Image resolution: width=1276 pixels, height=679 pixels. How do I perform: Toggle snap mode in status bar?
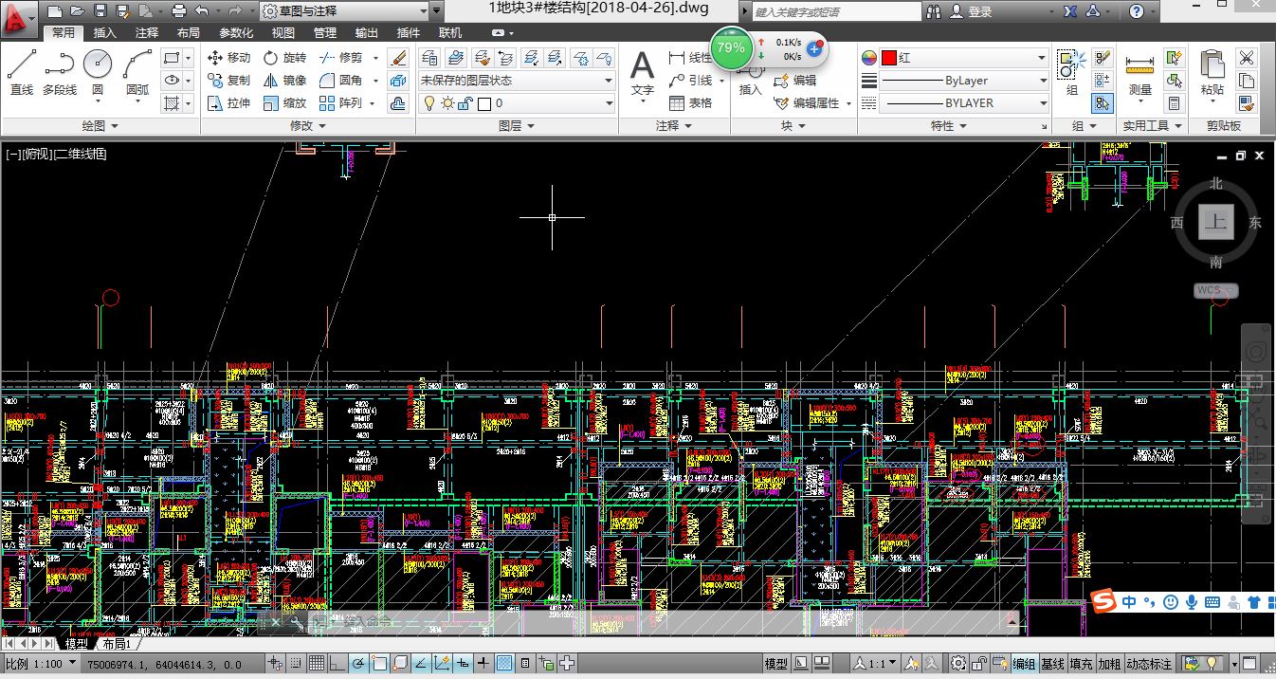pos(296,663)
